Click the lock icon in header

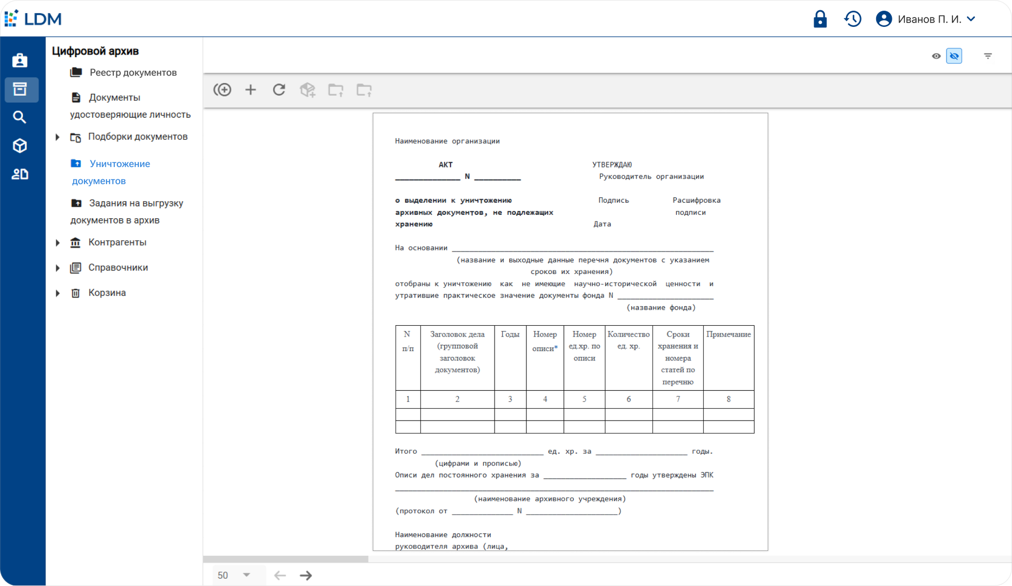[x=819, y=19]
